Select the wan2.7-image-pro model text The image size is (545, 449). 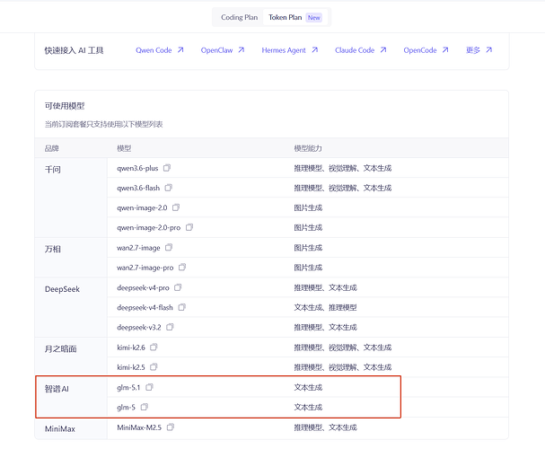coord(145,268)
